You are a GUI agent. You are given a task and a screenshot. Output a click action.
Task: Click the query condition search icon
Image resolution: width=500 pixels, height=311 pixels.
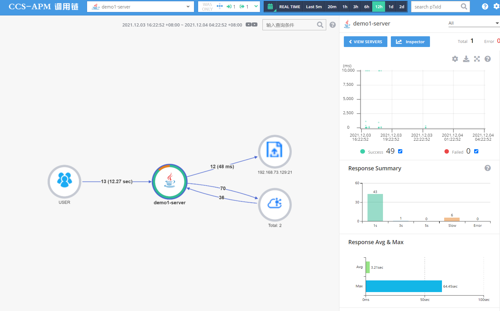point(320,25)
